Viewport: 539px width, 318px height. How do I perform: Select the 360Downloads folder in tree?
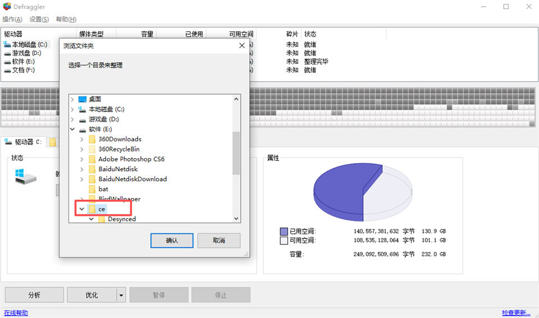click(x=120, y=139)
